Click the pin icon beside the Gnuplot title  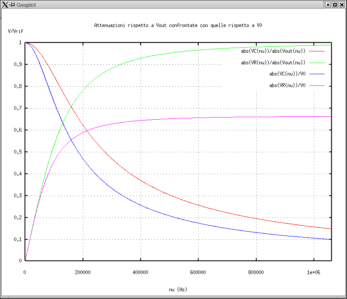click(12, 4)
